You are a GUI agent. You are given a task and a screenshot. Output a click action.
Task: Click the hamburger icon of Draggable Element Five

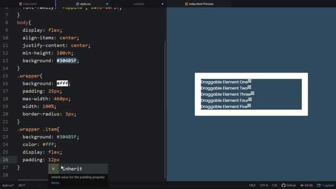point(249,106)
